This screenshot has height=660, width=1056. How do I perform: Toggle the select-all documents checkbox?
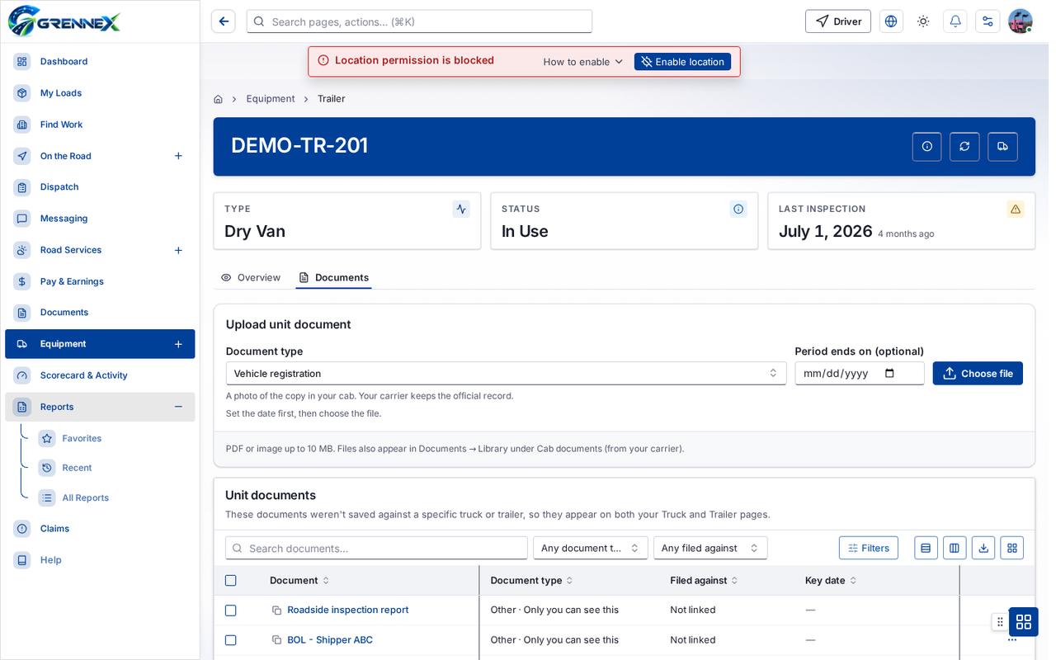click(231, 581)
